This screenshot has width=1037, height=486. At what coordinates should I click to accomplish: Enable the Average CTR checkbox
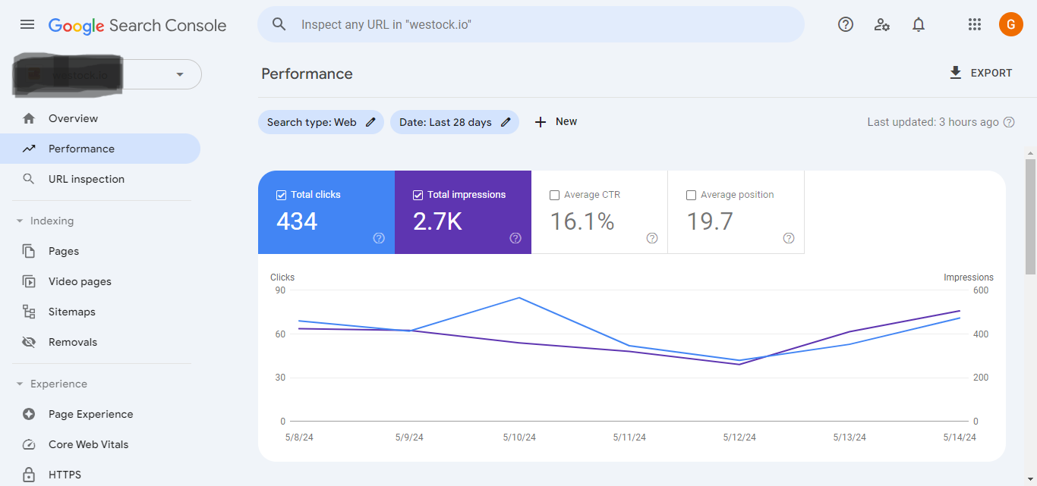tap(554, 195)
